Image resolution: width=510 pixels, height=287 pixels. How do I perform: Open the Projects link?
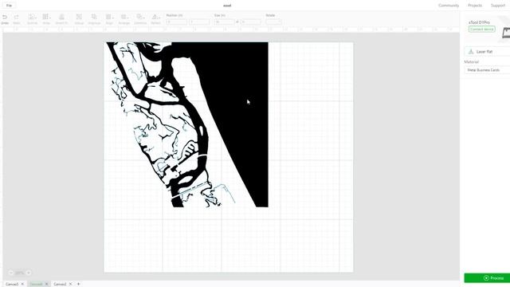pyautogui.click(x=475, y=6)
